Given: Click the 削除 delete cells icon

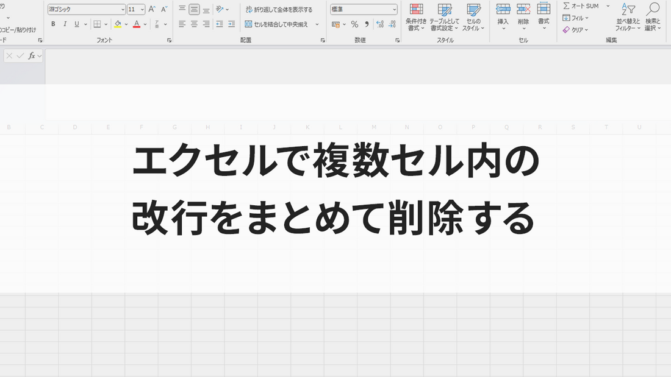Looking at the screenshot, I should [523, 15].
